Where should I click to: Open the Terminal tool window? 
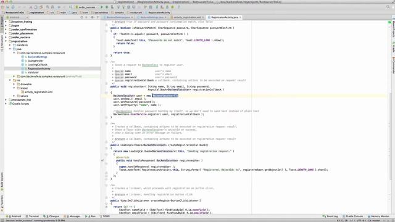(x=32, y=216)
